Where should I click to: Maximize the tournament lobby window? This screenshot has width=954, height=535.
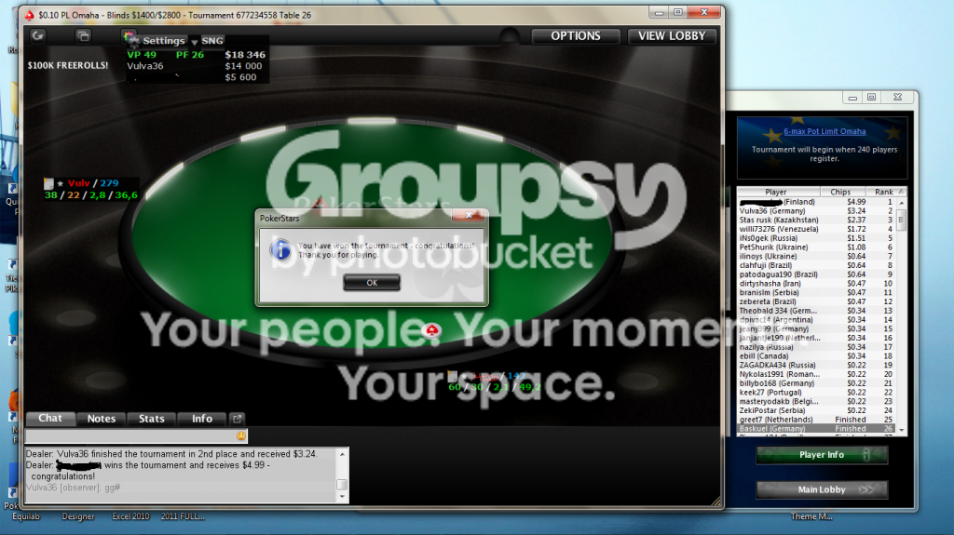[x=871, y=98]
